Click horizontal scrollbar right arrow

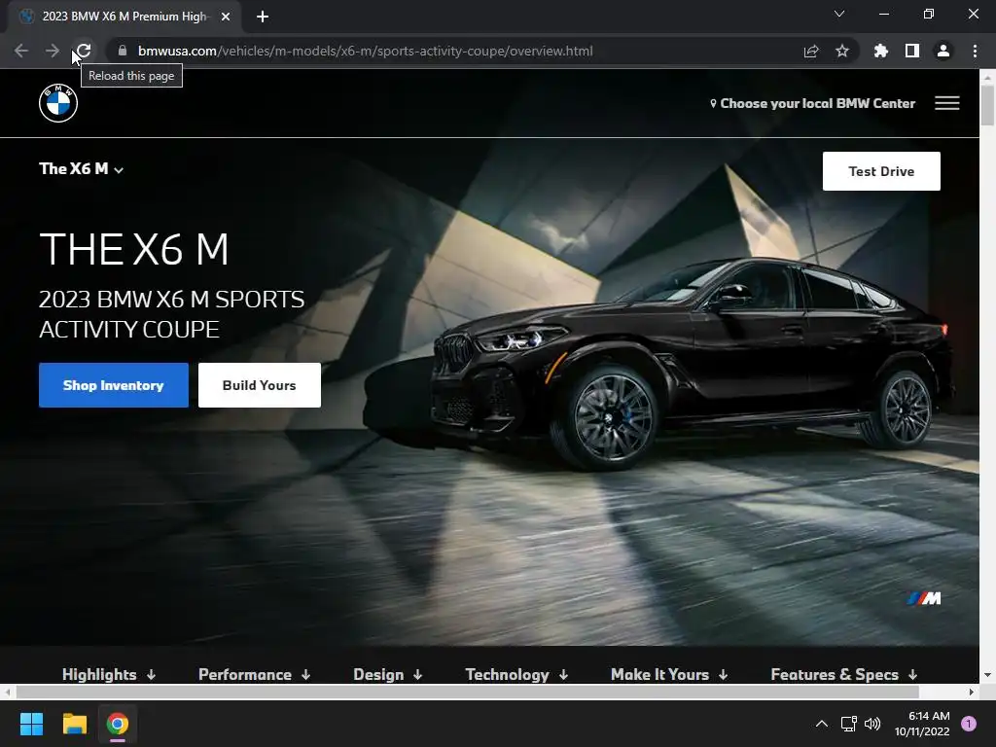click(972, 692)
